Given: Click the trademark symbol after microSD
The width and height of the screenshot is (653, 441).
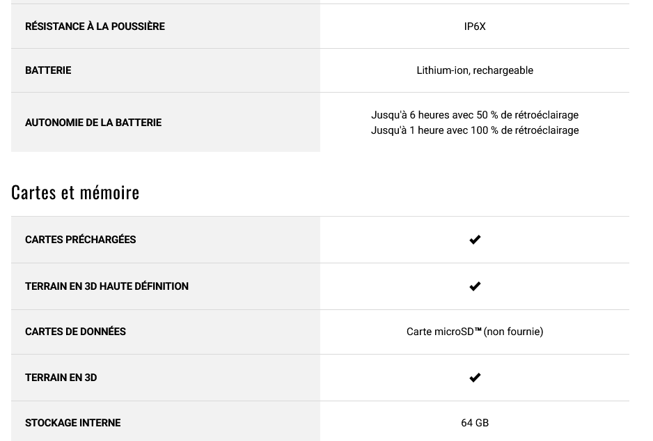Looking at the screenshot, I should [x=478, y=330].
